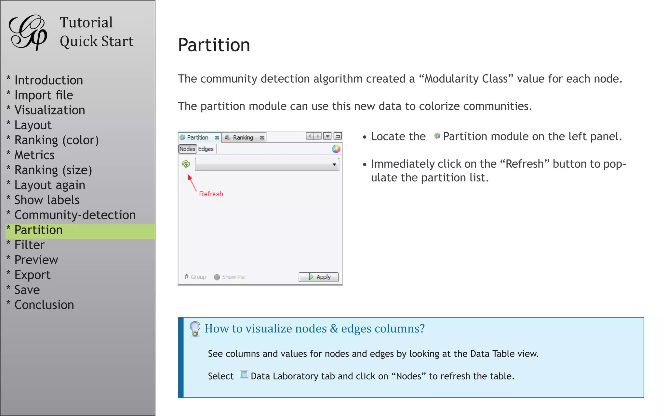
Task: Click the Show Pie icon
Action: (217, 277)
